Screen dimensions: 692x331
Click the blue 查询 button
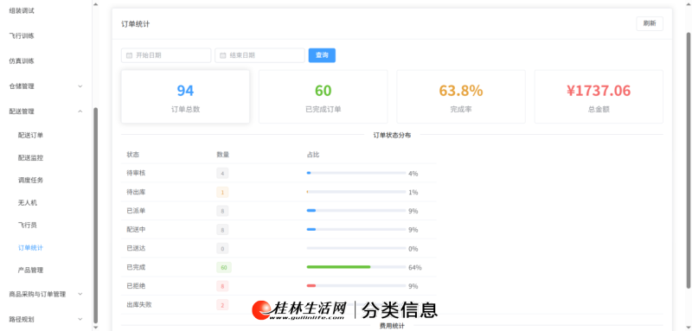[x=322, y=55]
